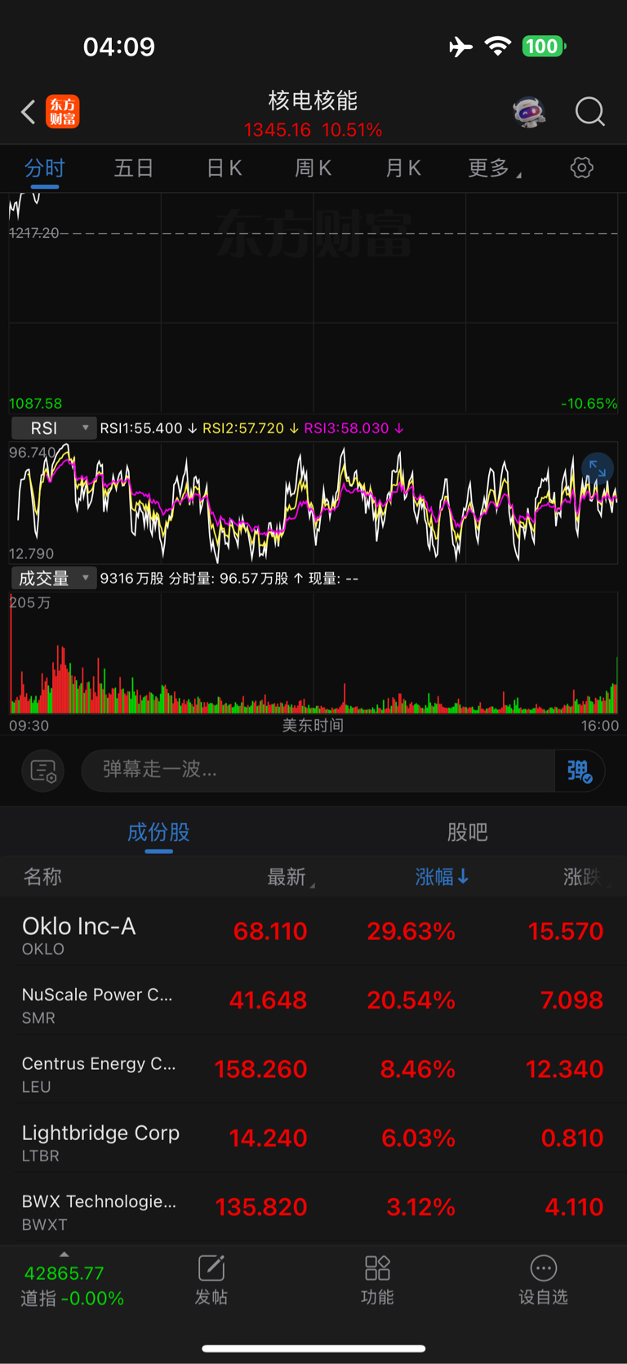Expand the 更多 chart period menu
The height and width of the screenshot is (1364, 627).
(x=494, y=168)
